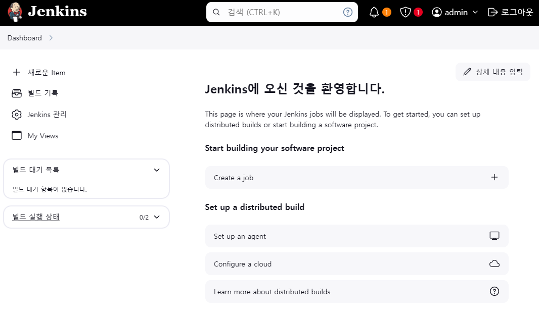The width and height of the screenshot is (539, 321).
Task: Click the My Views window icon
Action: (17, 135)
